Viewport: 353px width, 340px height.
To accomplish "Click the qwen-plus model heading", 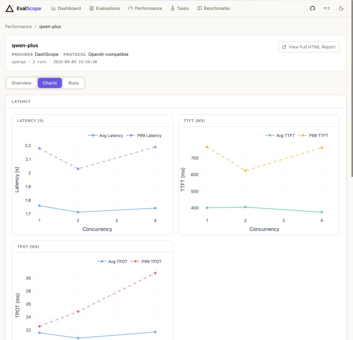I will [x=25, y=45].
